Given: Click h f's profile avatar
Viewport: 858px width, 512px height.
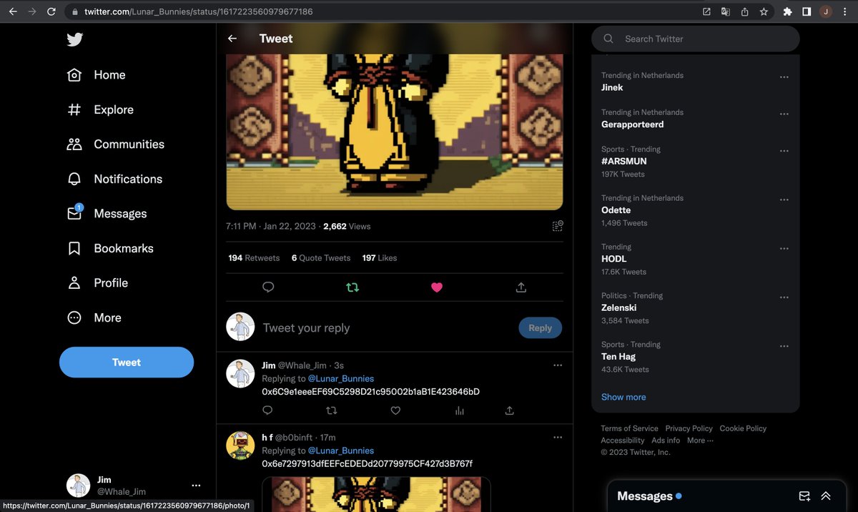Looking at the screenshot, I should [241, 445].
